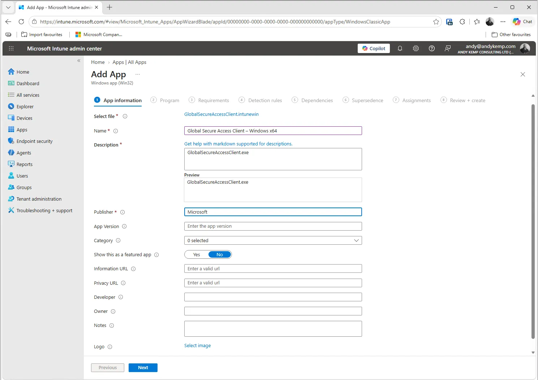Show info tooltip for Logo
The width and height of the screenshot is (538, 380).
[x=110, y=347]
